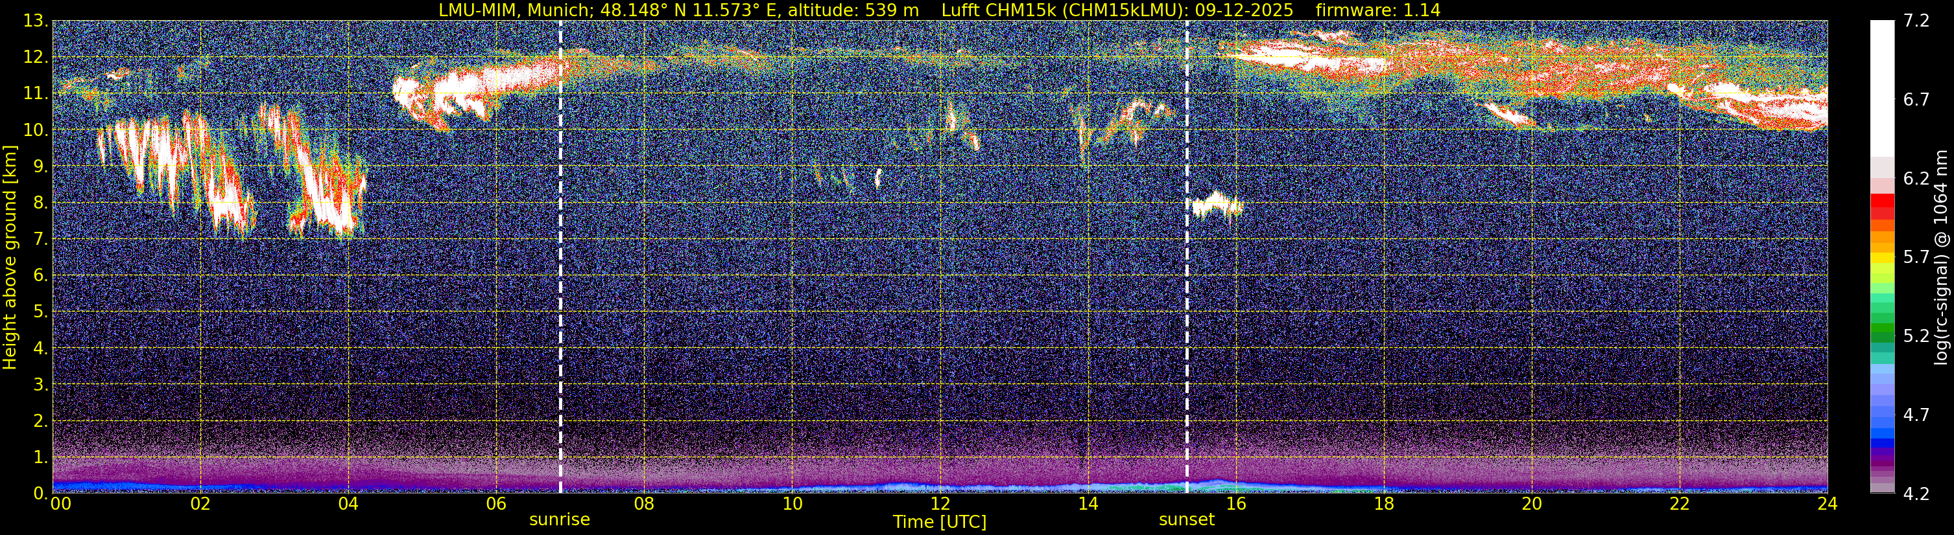This screenshot has height=535, width=1954.
Task: Select the "sunset" label below the time axis
Action: [1186, 520]
